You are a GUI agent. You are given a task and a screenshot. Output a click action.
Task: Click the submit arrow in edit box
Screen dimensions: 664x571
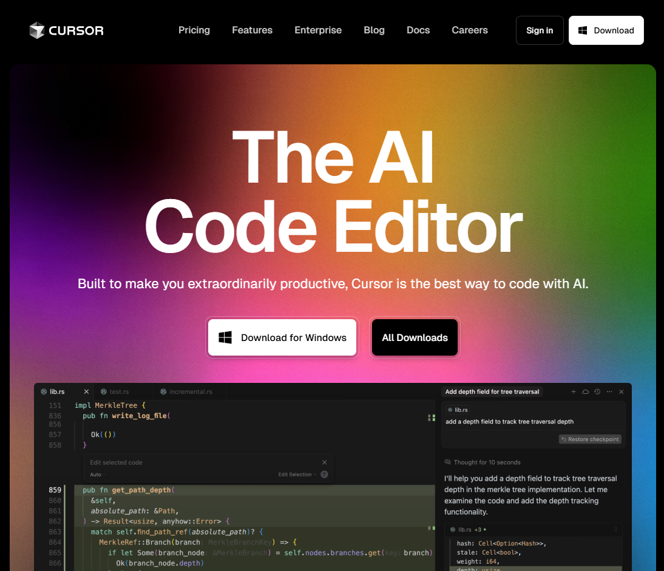(324, 475)
